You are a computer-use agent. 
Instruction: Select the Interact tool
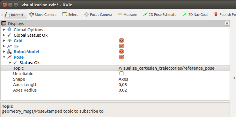pyautogui.click(x=15, y=15)
